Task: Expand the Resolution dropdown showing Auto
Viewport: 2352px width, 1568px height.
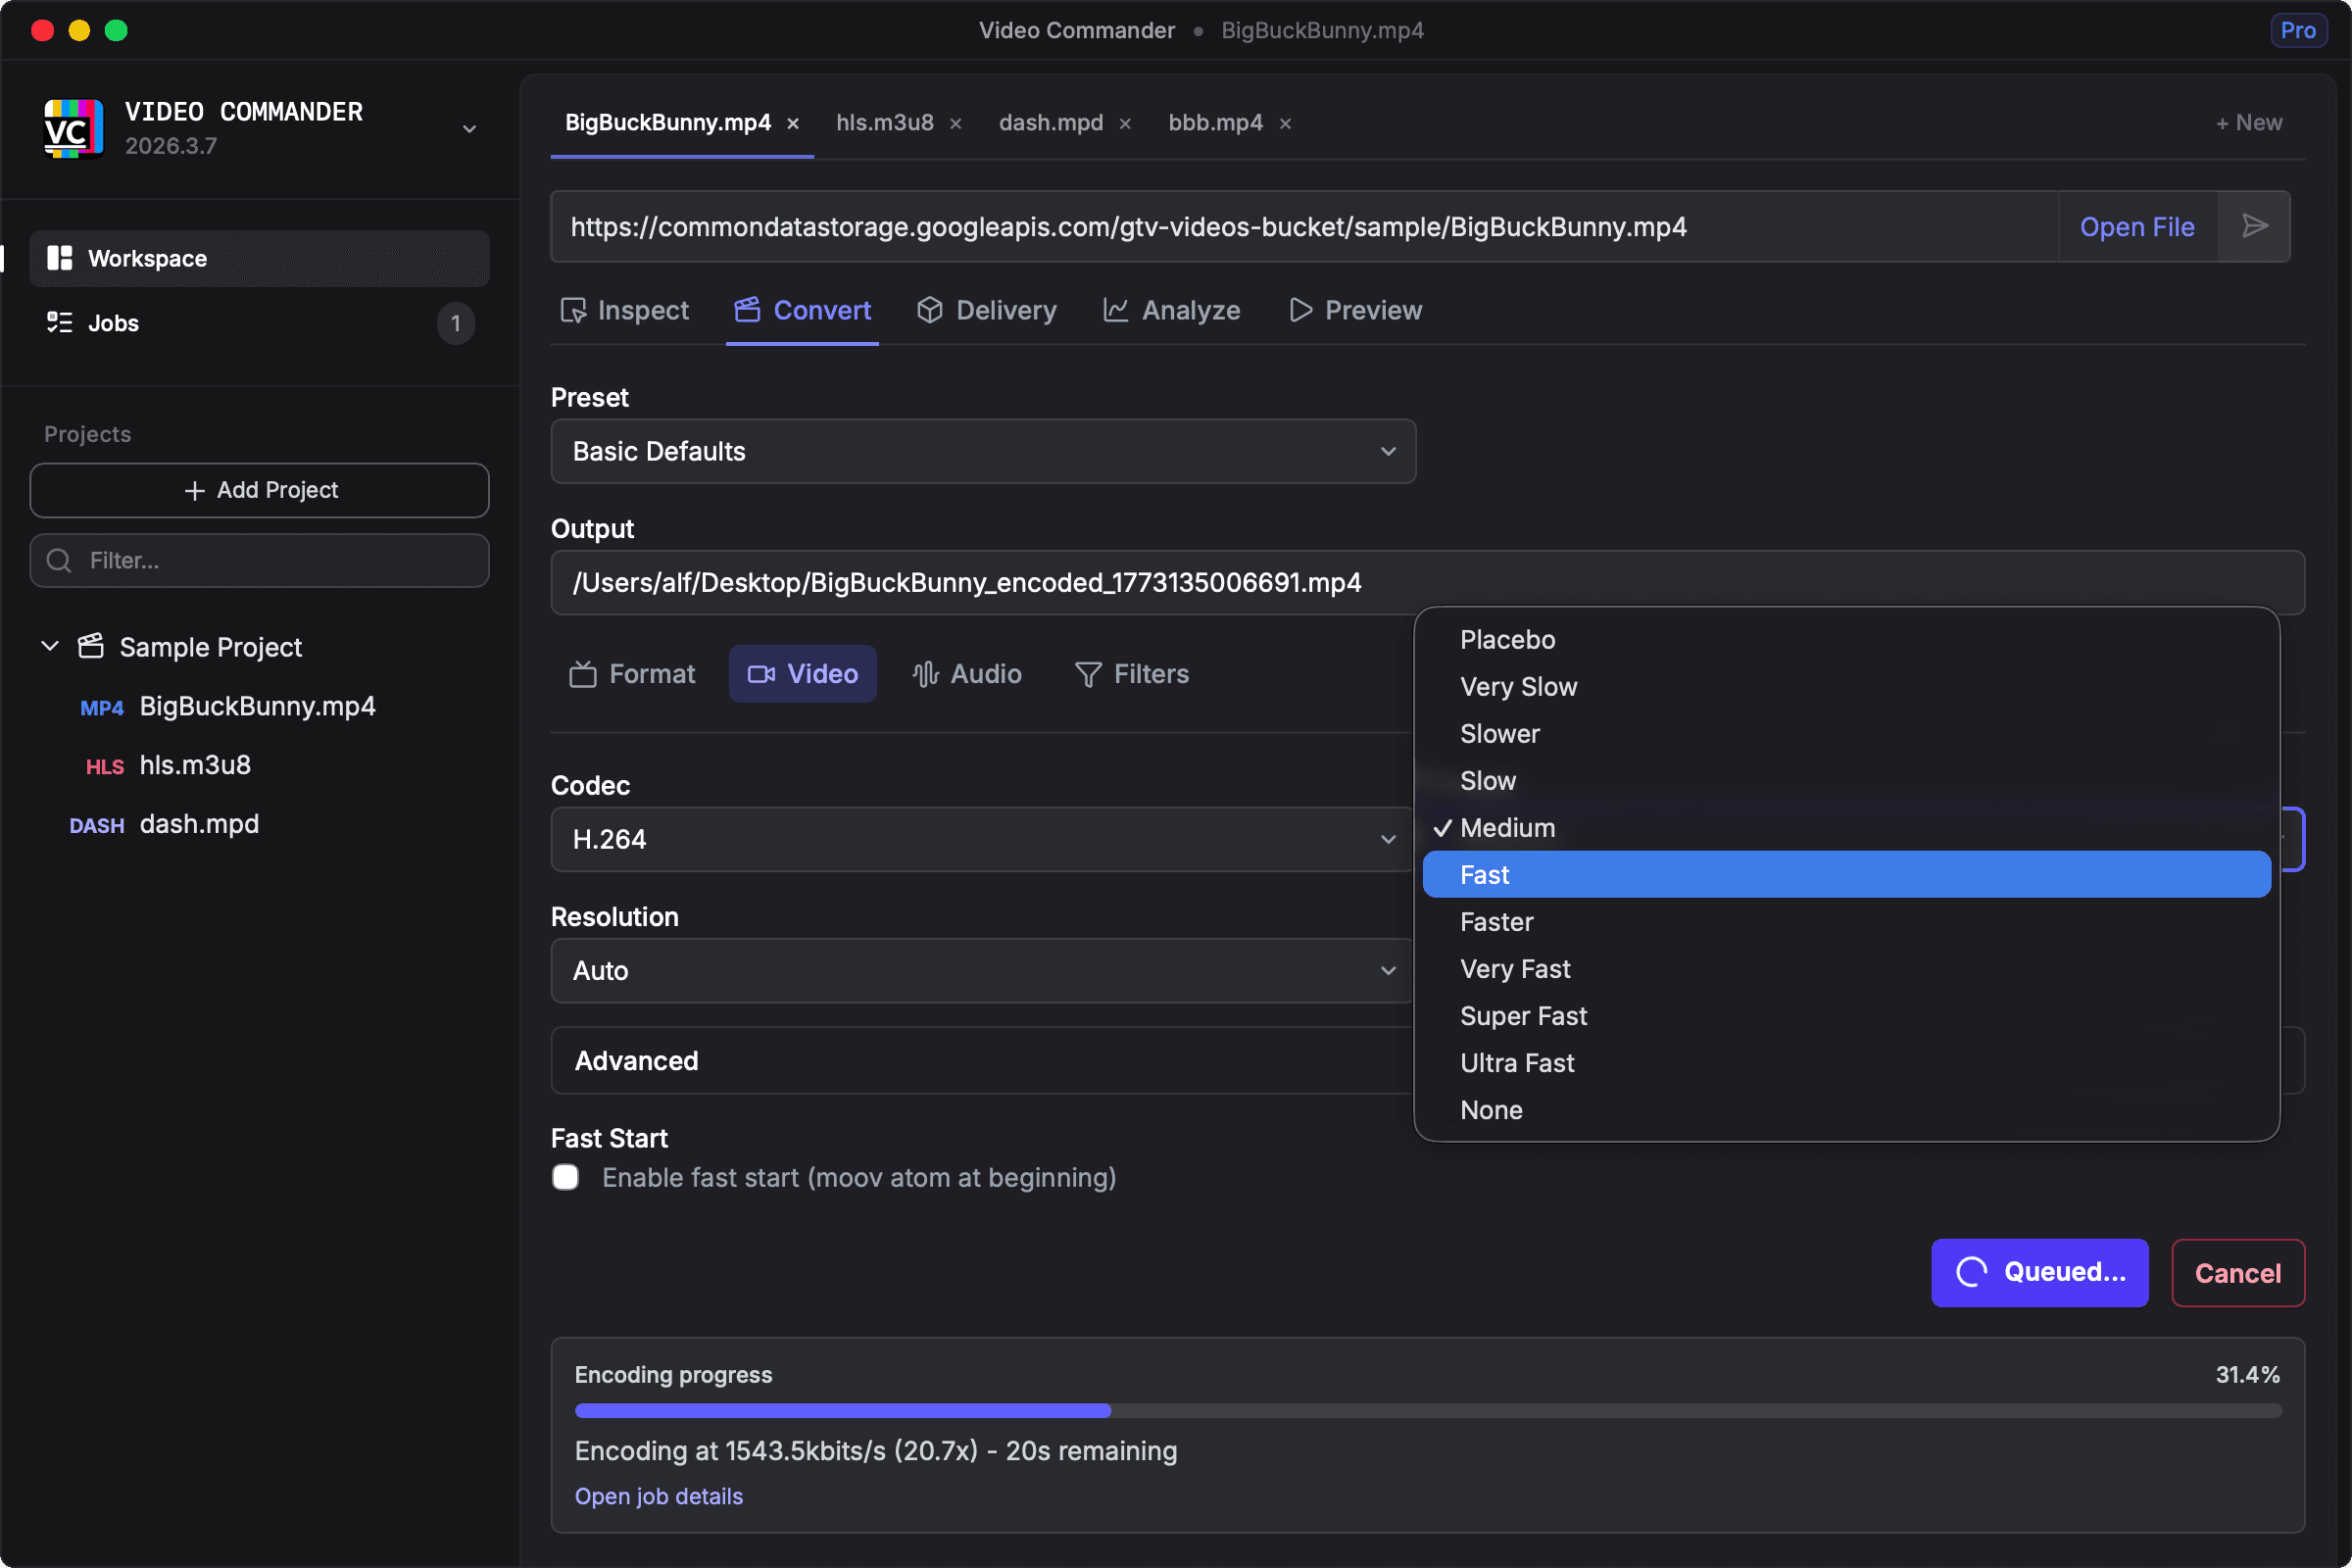Action: pyautogui.click(x=983, y=970)
